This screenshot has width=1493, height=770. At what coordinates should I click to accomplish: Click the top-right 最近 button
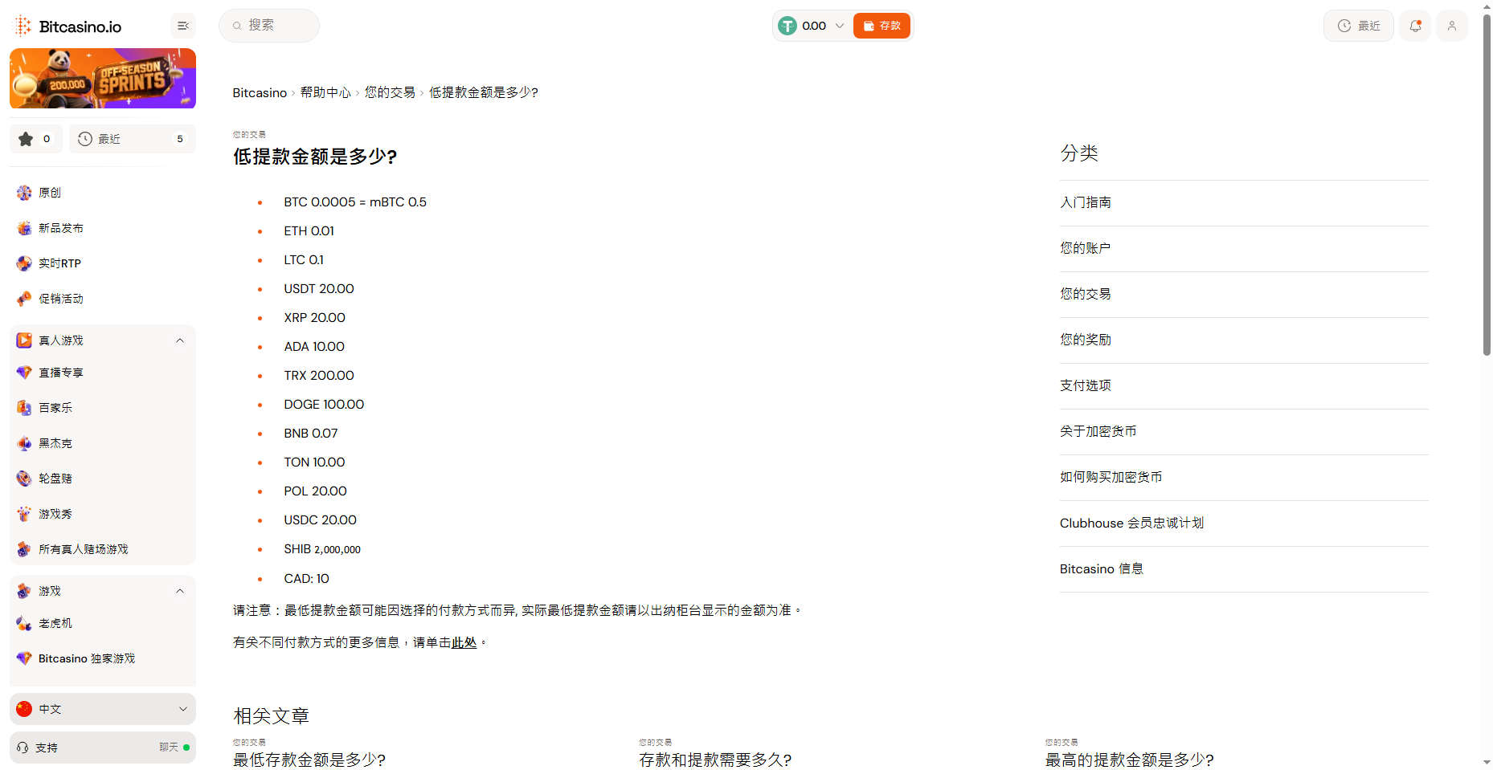pyautogui.click(x=1359, y=26)
